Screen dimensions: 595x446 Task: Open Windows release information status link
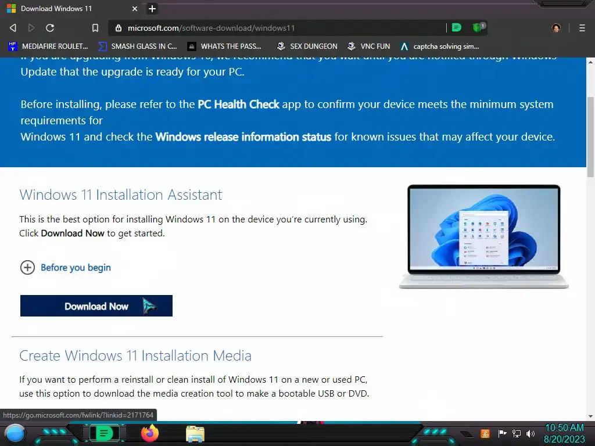click(243, 137)
